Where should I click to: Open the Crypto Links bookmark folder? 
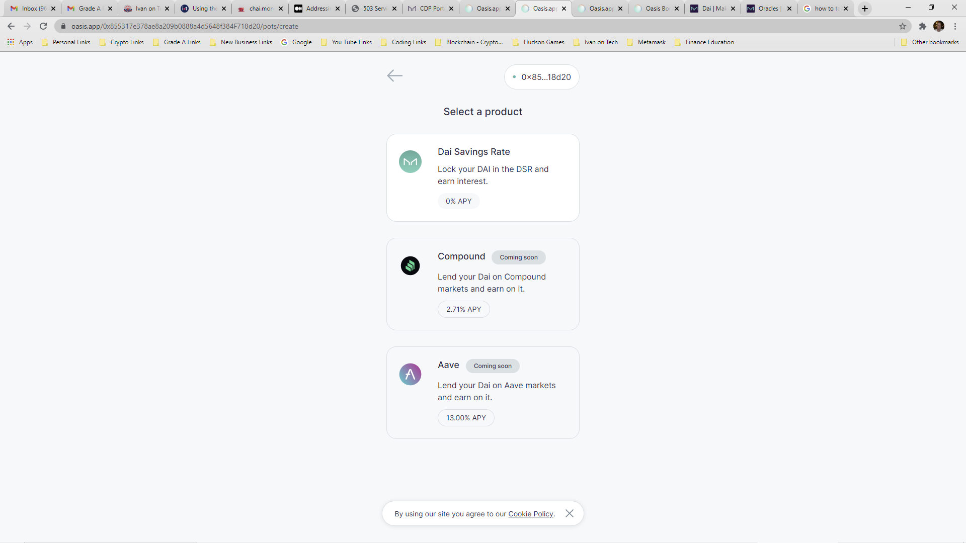coord(122,42)
